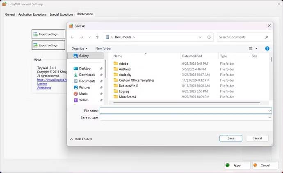
Task: Open the File name dropdown arrow
Action: (x=269, y=111)
